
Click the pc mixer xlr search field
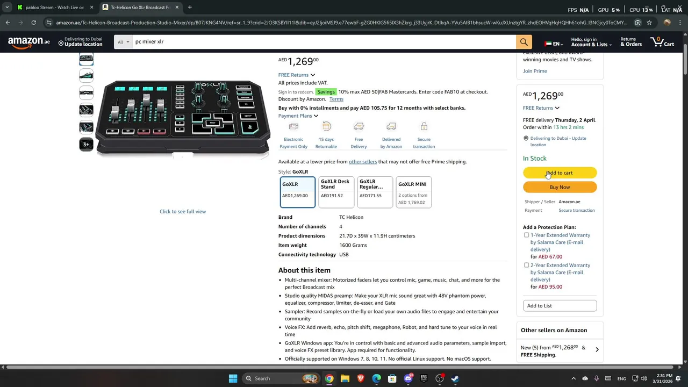(x=324, y=42)
